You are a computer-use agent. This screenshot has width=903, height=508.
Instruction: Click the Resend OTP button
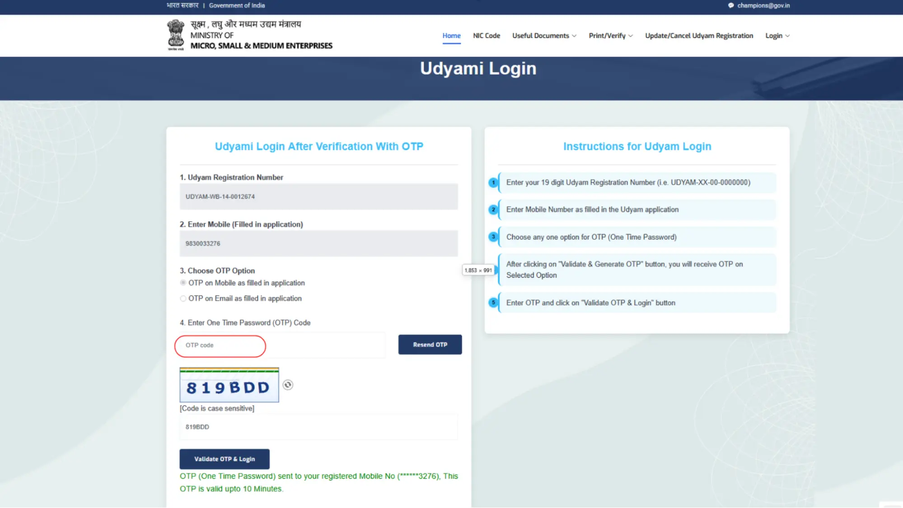tap(430, 345)
